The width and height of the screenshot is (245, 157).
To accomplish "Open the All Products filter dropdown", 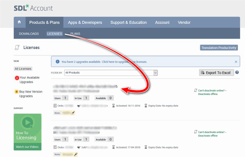I will 111,73.
